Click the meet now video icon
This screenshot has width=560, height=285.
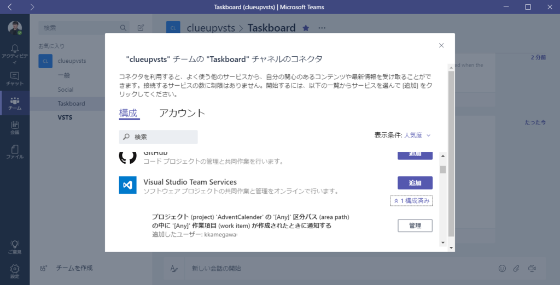(532, 268)
